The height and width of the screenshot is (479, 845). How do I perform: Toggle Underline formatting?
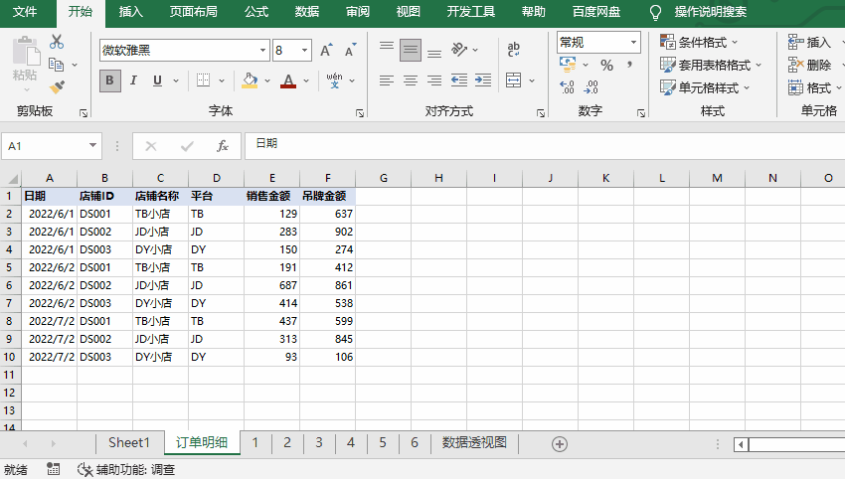[157, 80]
